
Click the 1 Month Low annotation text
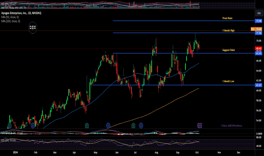coord(228,81)
